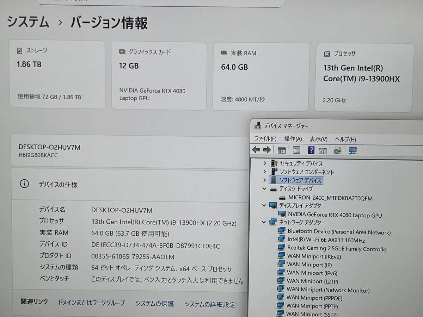
Task: Select WAN Miniport (PPPOE) row
Action: [x=314, y=298]
